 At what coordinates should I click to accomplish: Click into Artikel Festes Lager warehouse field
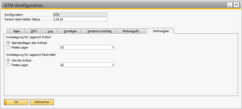pyautogui.click(x=87, y=48)
